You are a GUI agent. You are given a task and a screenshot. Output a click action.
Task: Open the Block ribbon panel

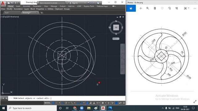(32, 9)
